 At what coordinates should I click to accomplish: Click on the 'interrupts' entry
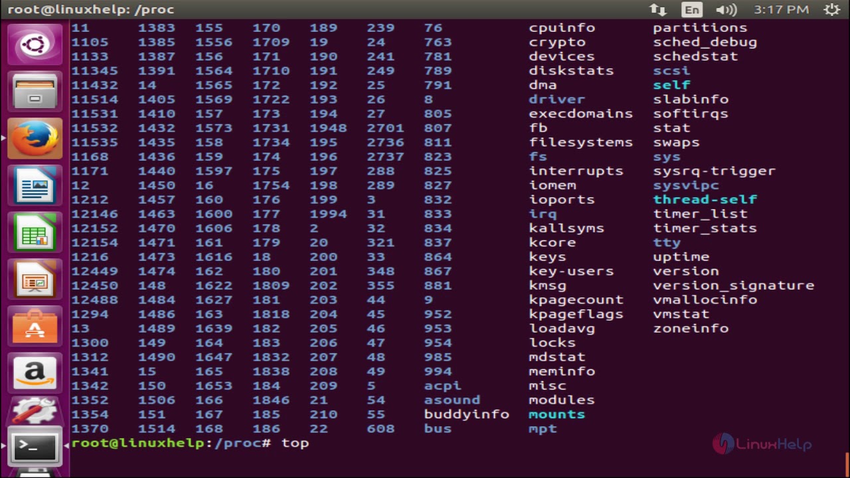point(576,171)
